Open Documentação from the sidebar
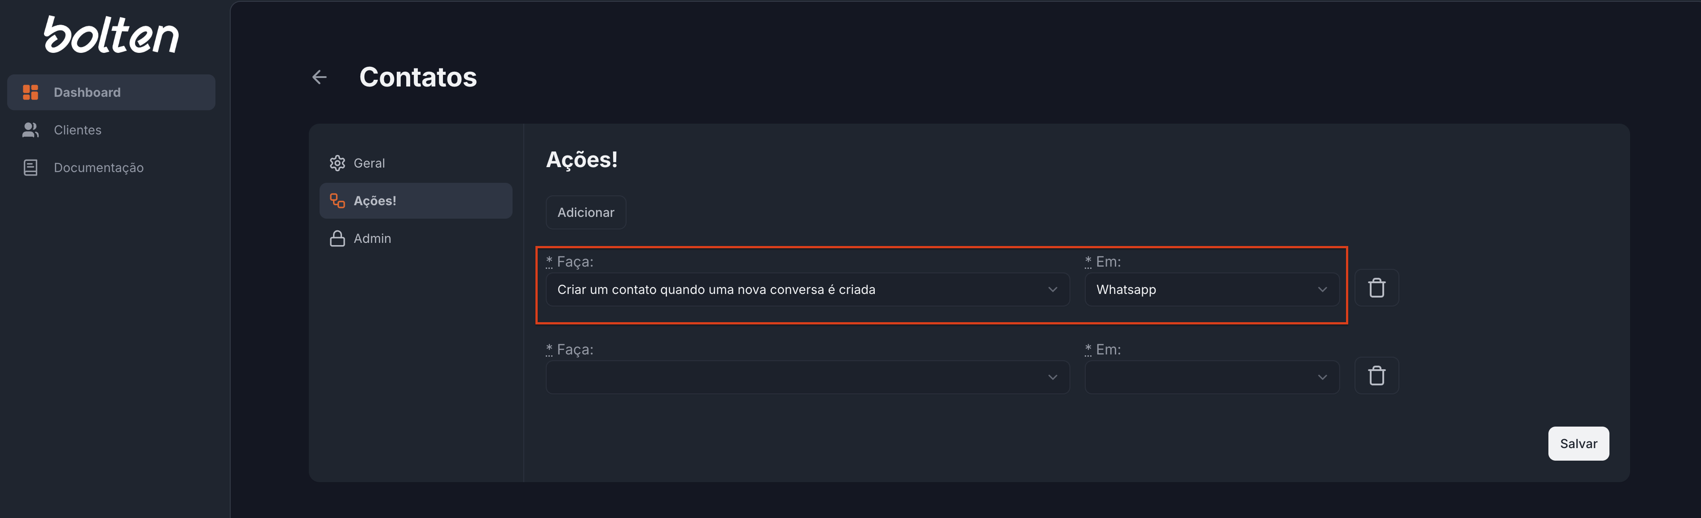The image size is (1701, 518). point(98,168)
